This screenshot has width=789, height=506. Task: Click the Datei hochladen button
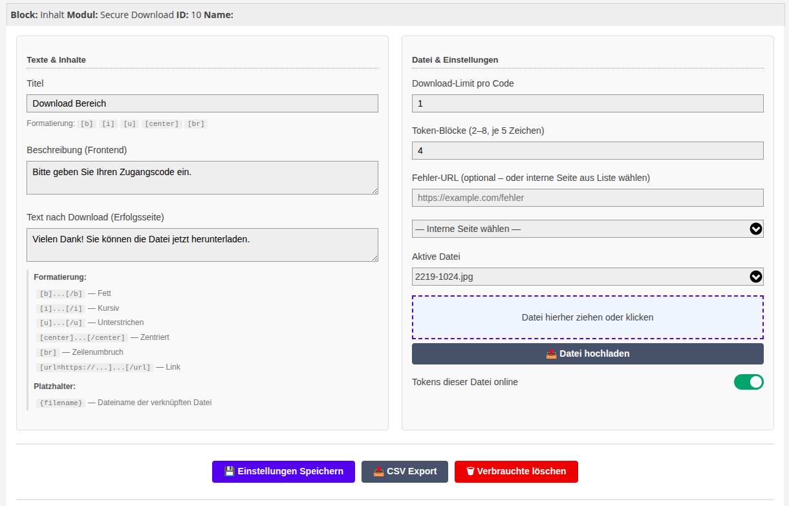[x=587, y=353]
